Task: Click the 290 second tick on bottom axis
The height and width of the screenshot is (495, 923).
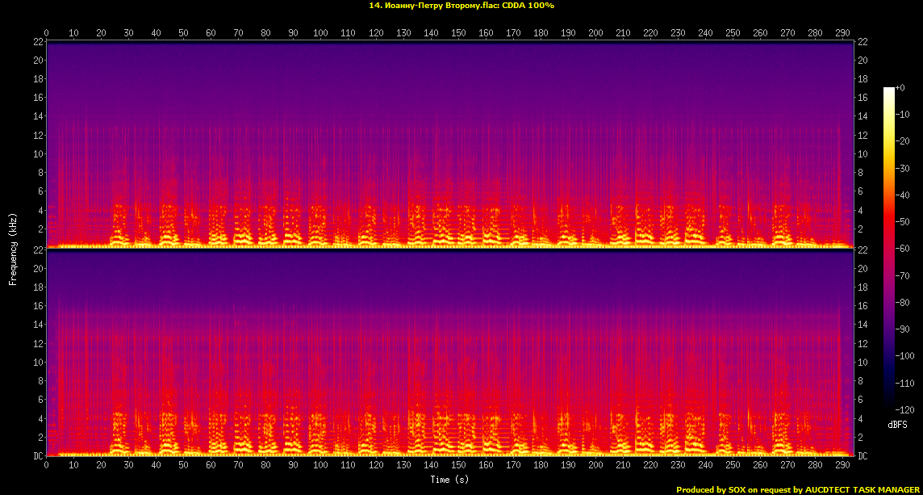Action: point(842,466)
